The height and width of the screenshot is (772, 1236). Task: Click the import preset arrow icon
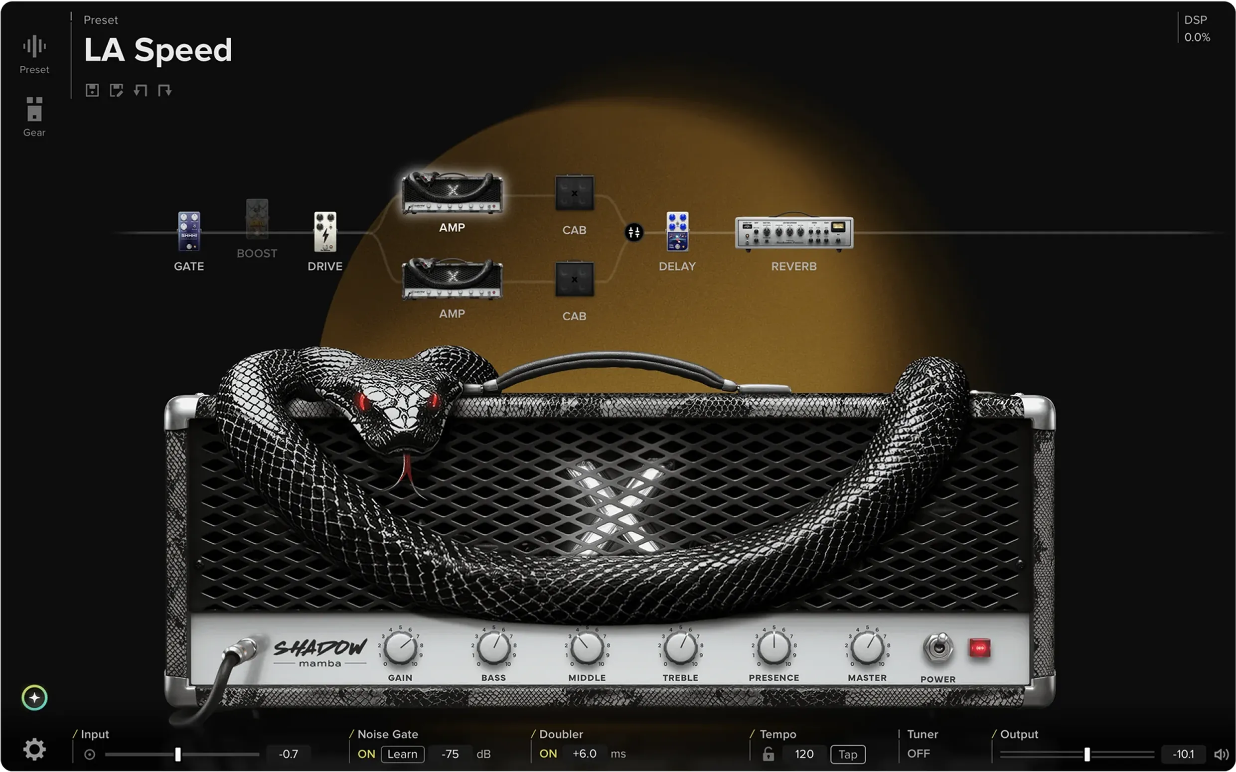click(141, 90)
